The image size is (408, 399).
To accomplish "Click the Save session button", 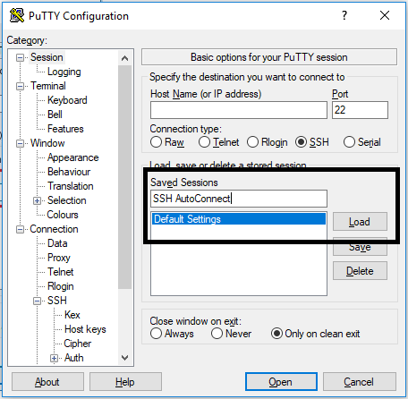I will (360, 247).
